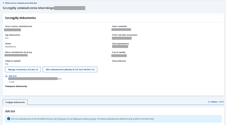Click the back arrow icon at top
The image size is (226, 125).
pyautogui.click(x=3, y=3)
